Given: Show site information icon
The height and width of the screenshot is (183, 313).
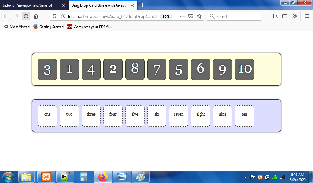Looking at the screenshot, I should coord(63,16).
